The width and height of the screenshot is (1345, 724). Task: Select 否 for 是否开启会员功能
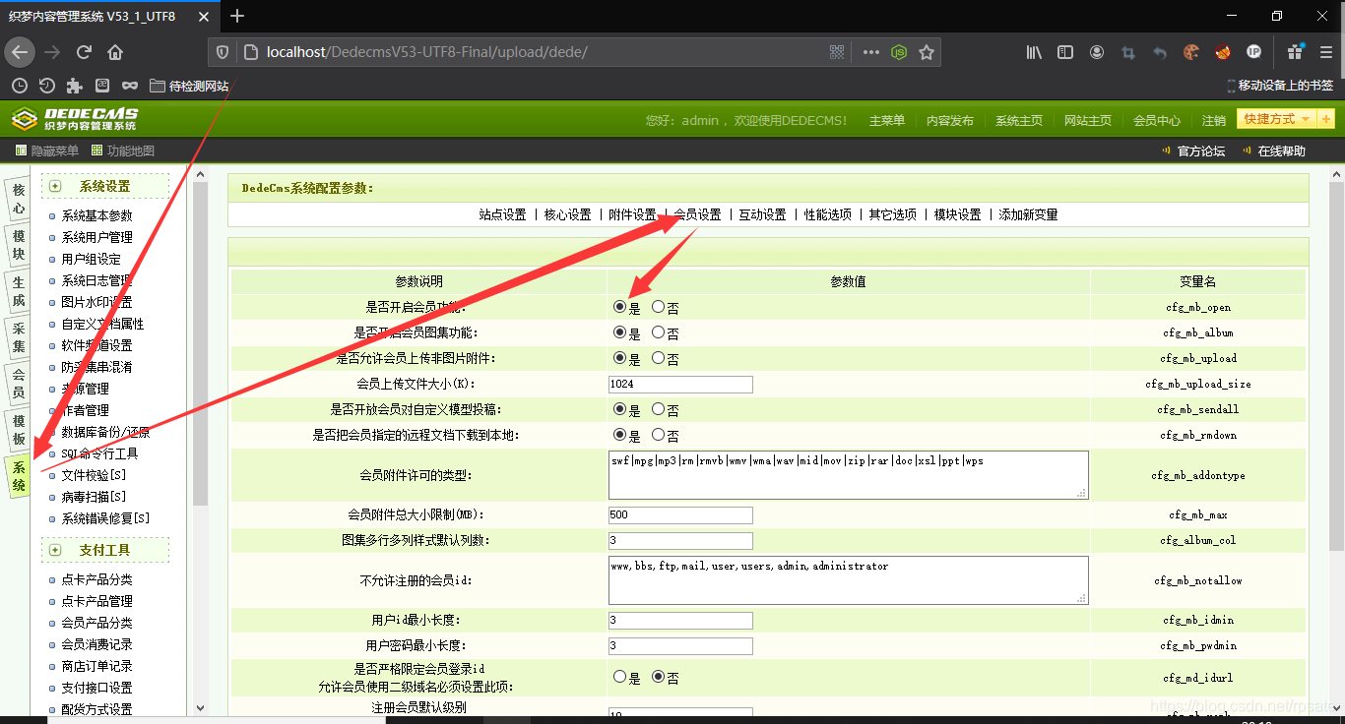tap(658, 307)
